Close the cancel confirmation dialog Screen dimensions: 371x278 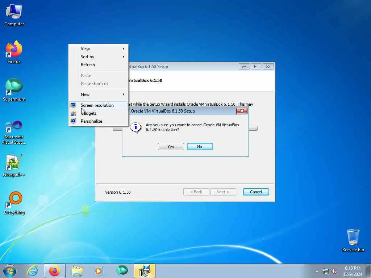(242, 111)
